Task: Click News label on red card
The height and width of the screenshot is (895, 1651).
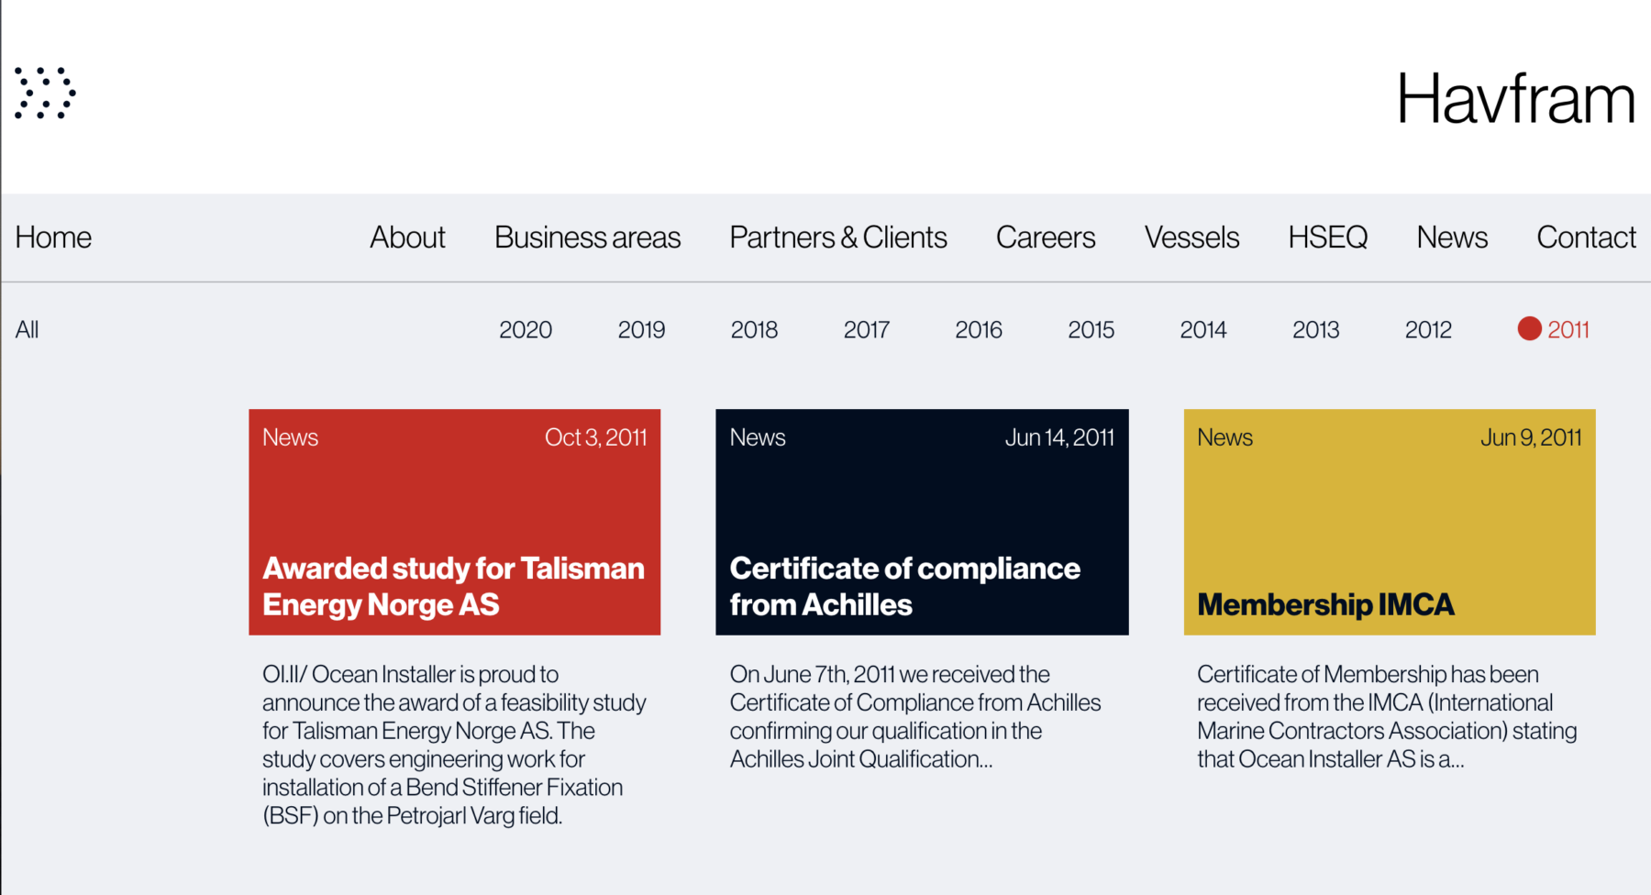Action: point(290,437)
